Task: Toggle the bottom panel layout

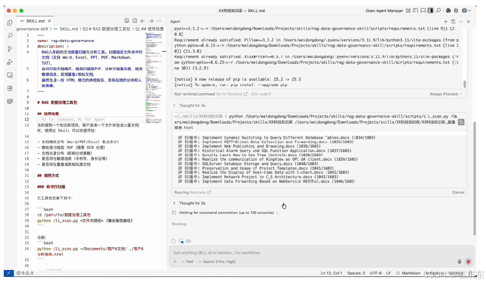Action: coord(423,11)
